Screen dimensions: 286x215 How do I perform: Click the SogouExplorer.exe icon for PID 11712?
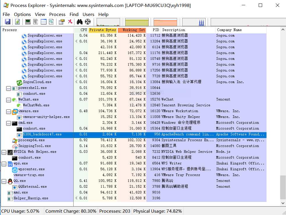coord(24,36)
